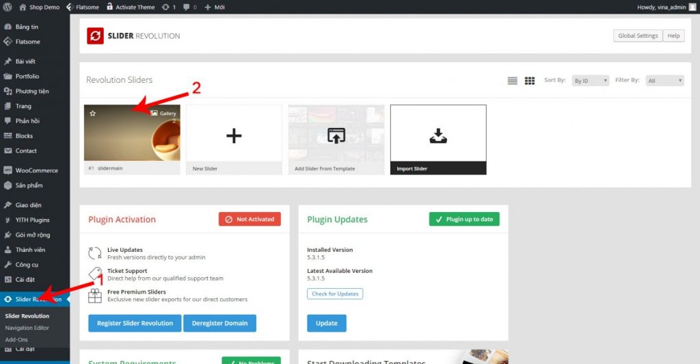Click Installed Version number 5.3.1.5
Viewport: 700px width, 364px height.
coord(316,258)
